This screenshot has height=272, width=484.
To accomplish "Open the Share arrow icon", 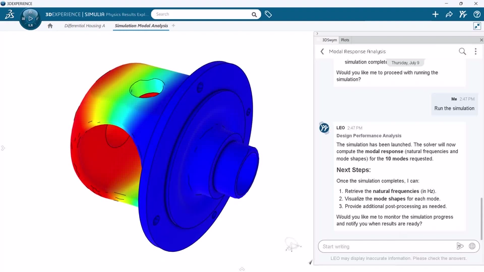I will click(449, 14).
